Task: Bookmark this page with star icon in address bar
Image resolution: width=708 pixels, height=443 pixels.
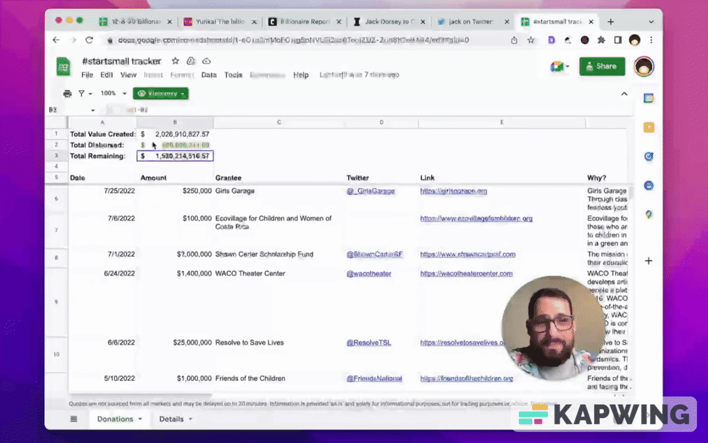Action: (x=531, y=40)
